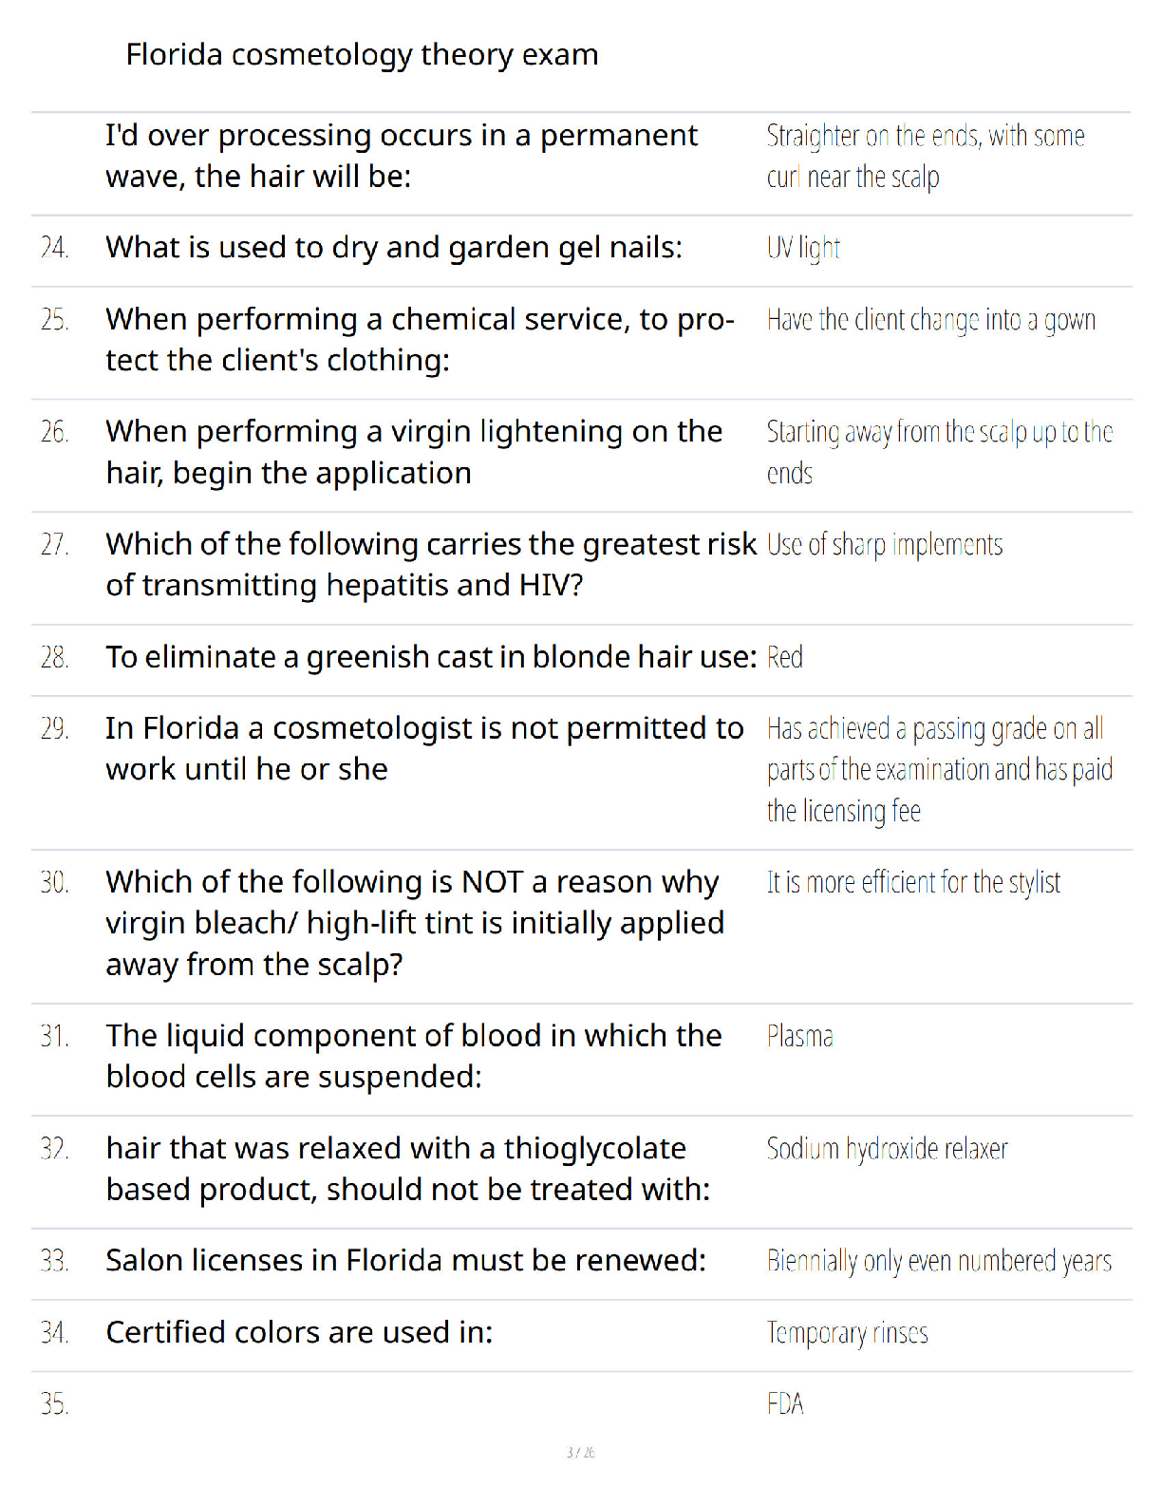Image resolution: width=1162 pixels, height=1504 pixels.
Task: Click the answer about passing grade and licensing fee
Action: pyautogui.click(x=940, y=770)
